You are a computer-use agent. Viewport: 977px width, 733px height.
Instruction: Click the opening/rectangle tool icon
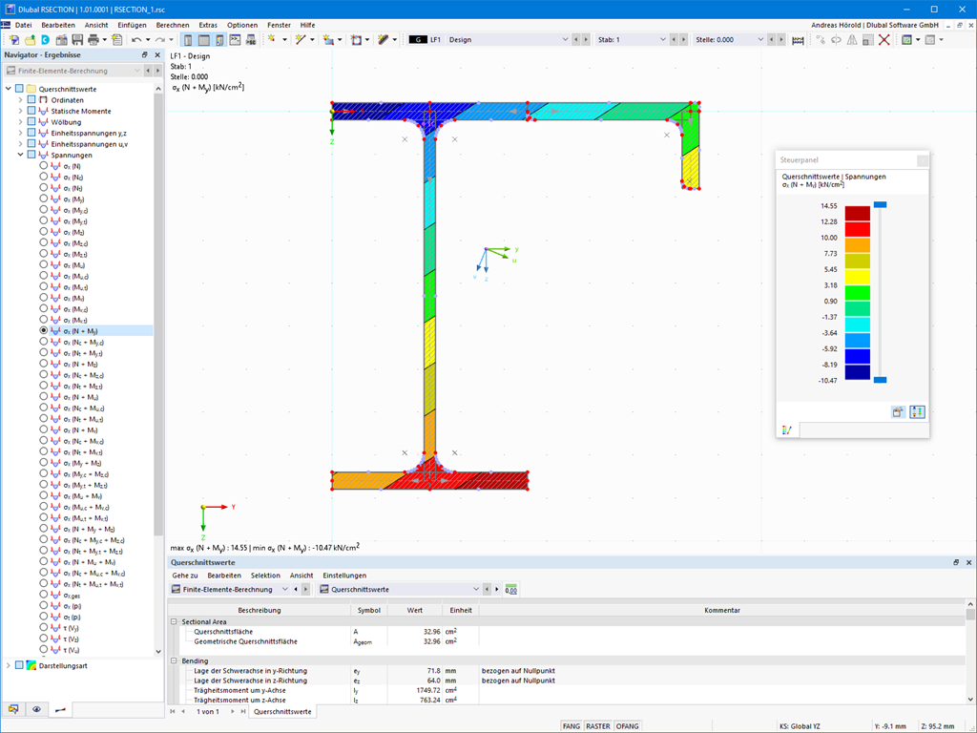(x=356, y=40)
